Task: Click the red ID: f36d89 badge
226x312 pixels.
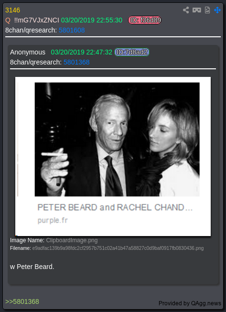Action: pyautogui.click(x=145, y=20)
